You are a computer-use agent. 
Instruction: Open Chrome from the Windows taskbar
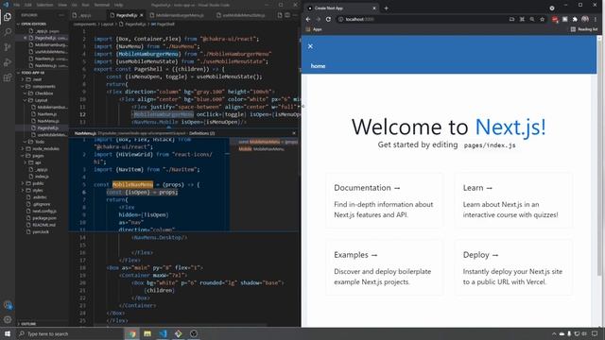(132, 333)
